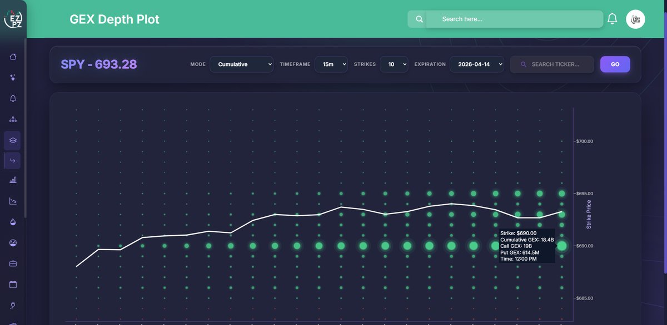667x325 pixels.
Task: Click the 'Call GEX: 19B' tooltip line
Action: coord(517,246)
